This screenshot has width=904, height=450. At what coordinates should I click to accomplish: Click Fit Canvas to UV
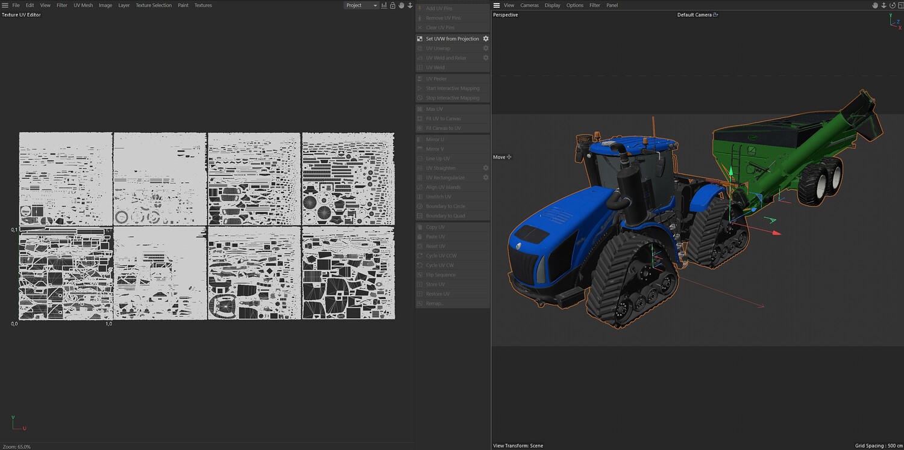444,128
